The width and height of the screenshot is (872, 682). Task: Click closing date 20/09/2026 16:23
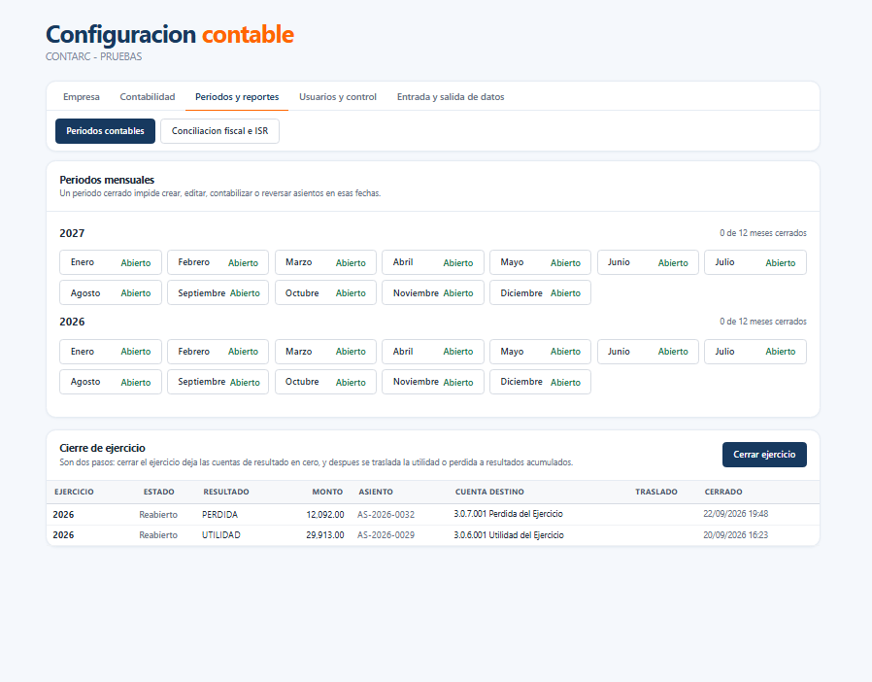[x=736, y=535]
